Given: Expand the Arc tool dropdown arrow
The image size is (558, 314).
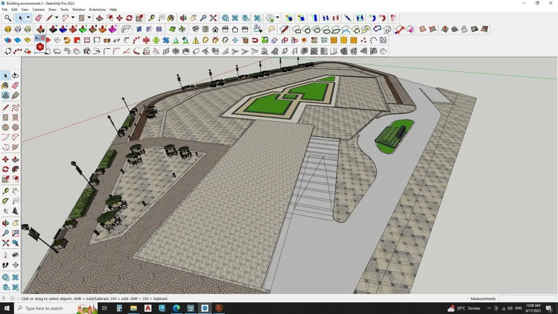Looking at the screenshot, I should click(x=73, y=18).
